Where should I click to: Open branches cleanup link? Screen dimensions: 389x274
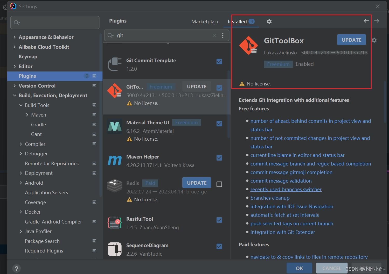click(x=270, y=198)
